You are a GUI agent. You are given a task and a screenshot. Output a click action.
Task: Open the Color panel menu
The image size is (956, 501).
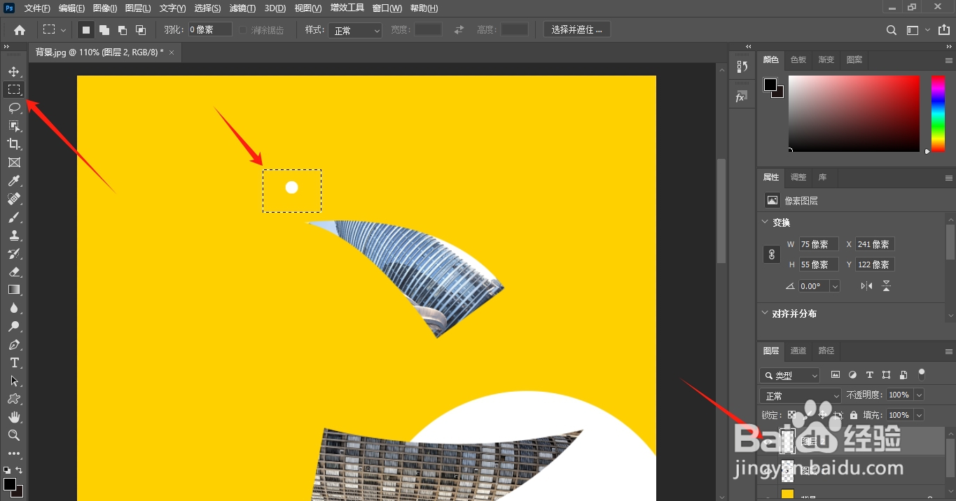[x=949, y=60]
